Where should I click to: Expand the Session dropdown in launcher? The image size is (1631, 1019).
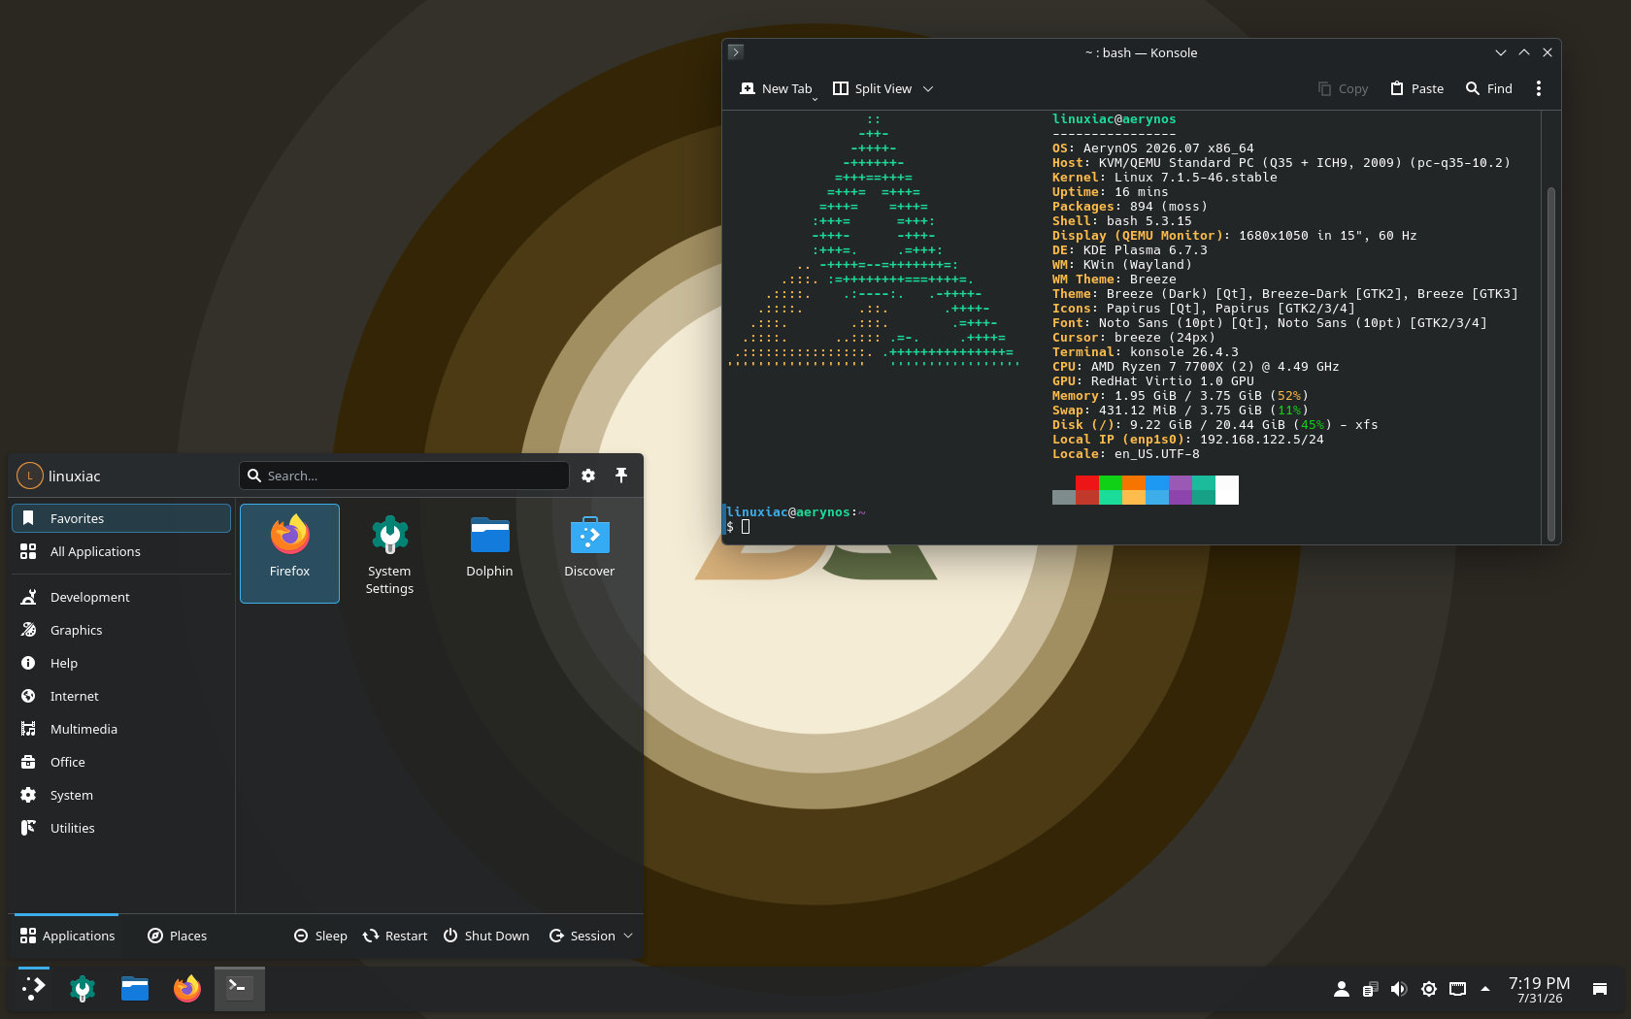pos(591,936)
